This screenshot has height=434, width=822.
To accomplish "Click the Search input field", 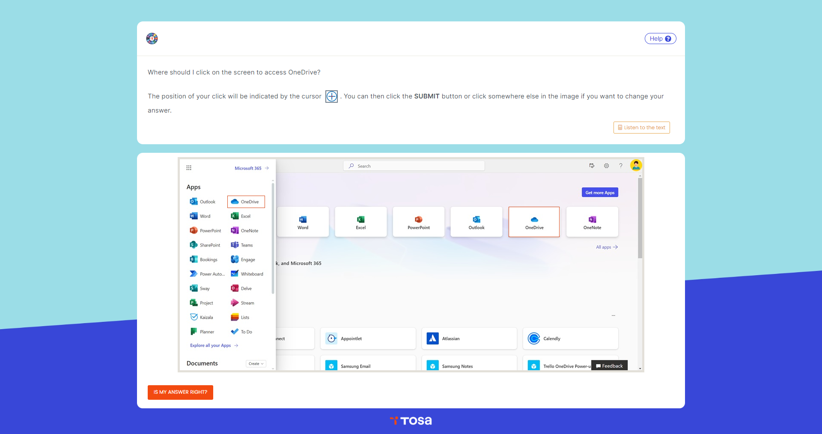I will 414,166.
